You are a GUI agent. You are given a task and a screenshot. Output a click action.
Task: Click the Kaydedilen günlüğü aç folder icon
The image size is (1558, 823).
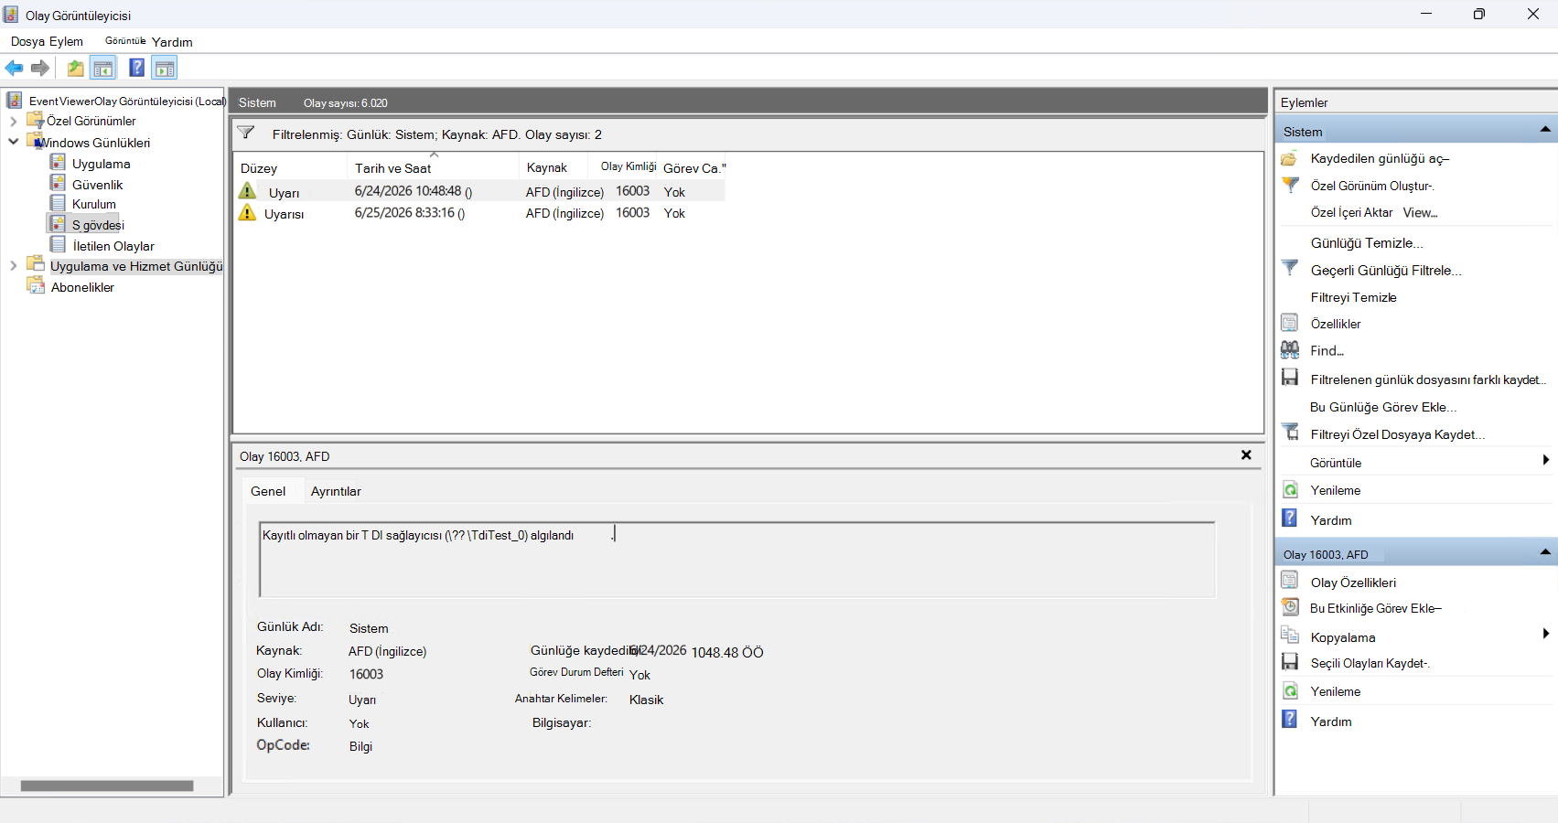[x=1289, y=158]
